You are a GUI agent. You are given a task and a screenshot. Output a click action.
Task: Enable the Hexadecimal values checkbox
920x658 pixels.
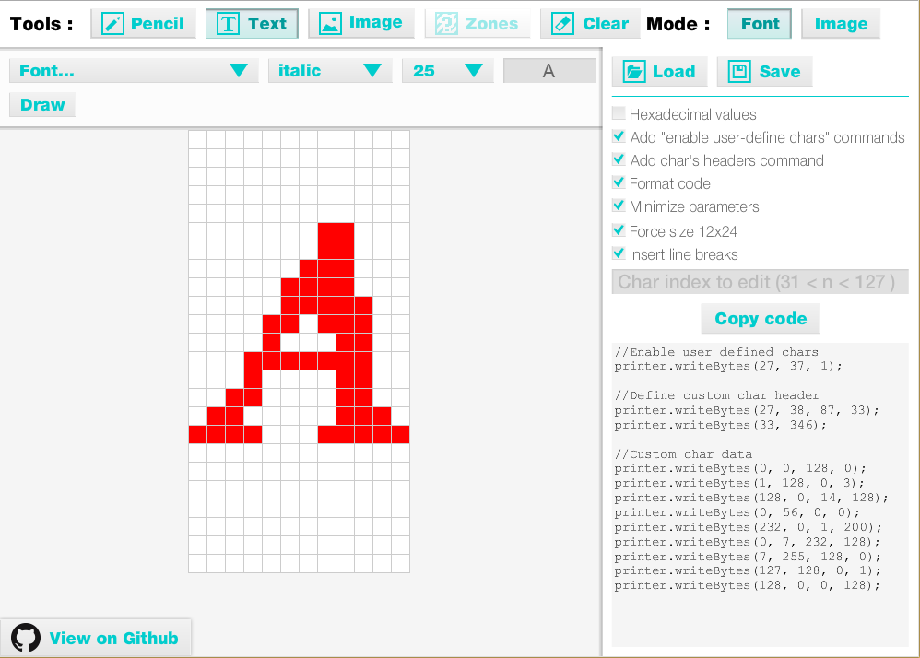coord(619,114)
